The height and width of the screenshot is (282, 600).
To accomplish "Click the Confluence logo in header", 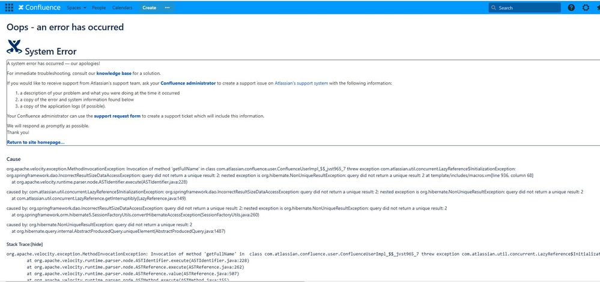I will 40,8.
